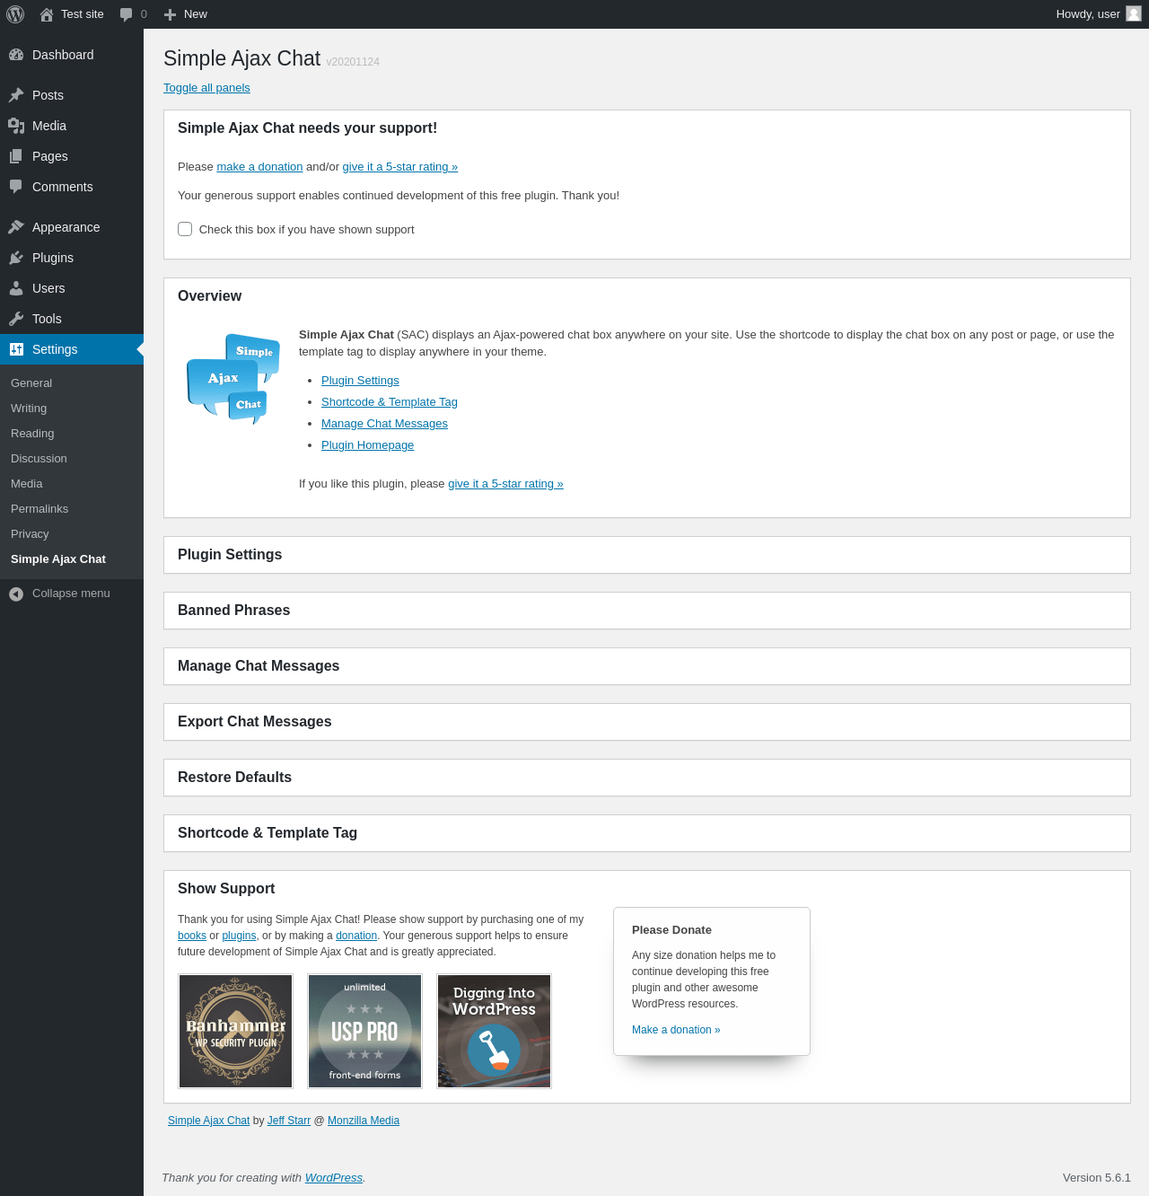1149x1196 pixels.
Task: Open Plugin Settings link in Overview list
Action: tap(360, 380)
